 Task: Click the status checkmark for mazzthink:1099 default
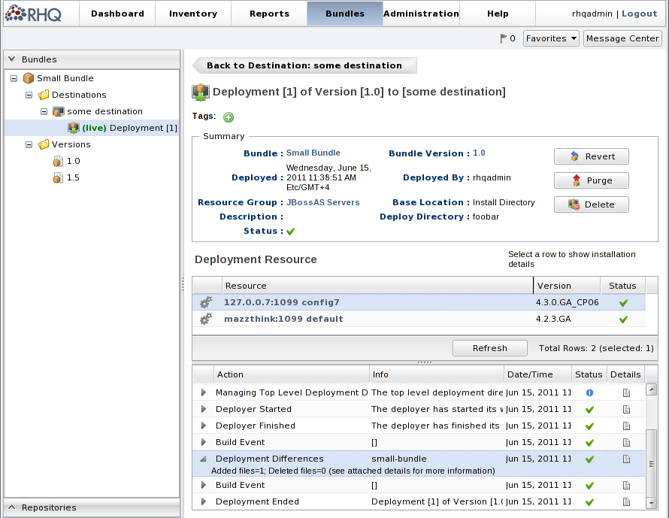623,320
